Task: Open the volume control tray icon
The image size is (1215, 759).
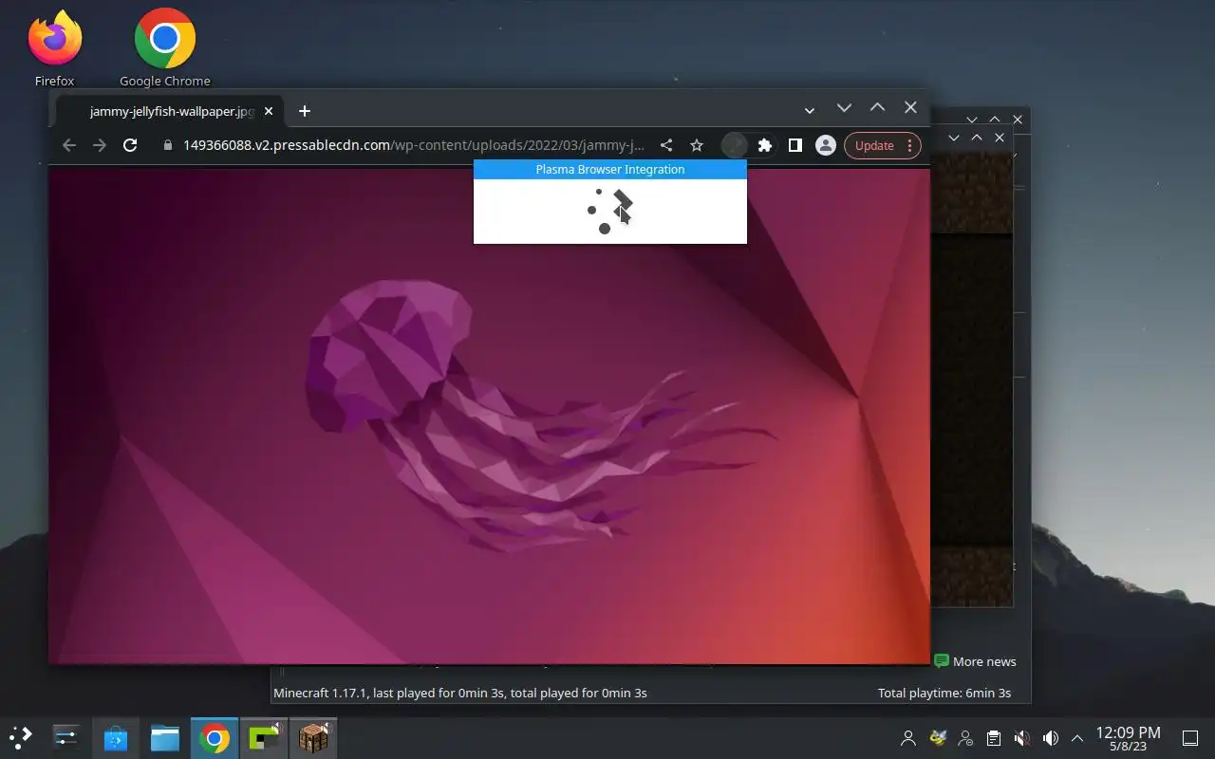Action: point(1051,738)
